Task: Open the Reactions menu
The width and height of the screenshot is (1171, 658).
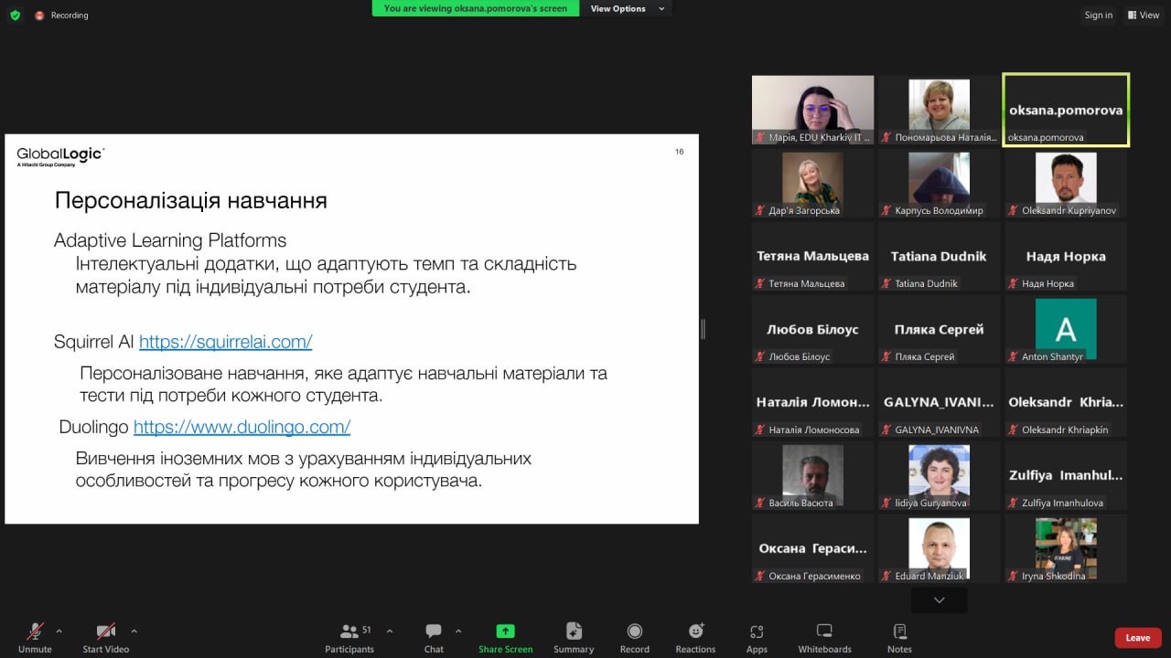Action: click(695, 636)
